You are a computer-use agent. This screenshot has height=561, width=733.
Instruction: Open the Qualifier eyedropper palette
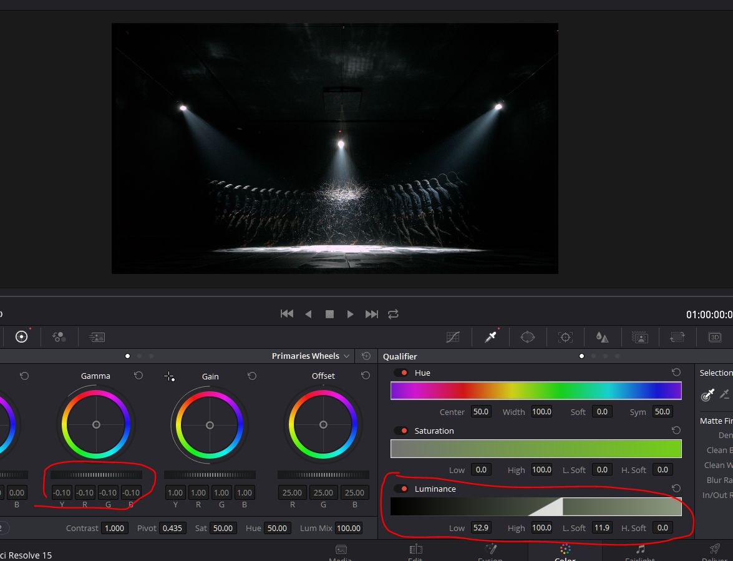pyautogui.click(x=490, y=336)
